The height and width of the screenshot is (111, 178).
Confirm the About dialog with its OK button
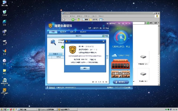pos(85,68)
